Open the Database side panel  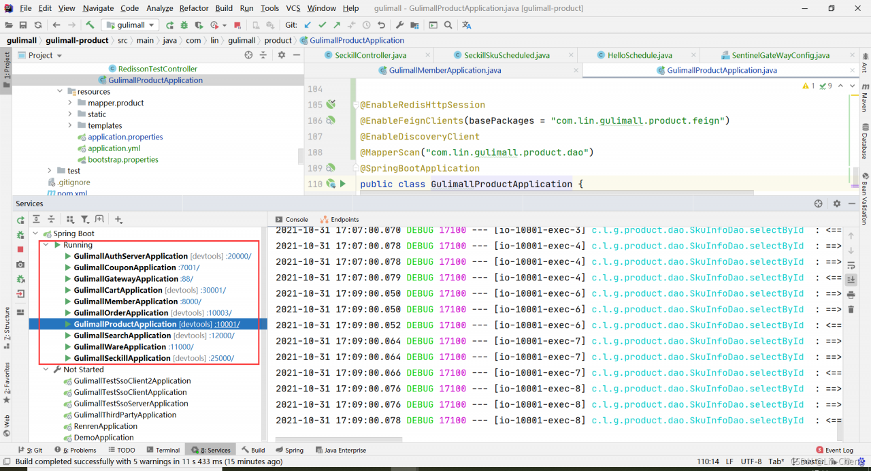[865, 142]
